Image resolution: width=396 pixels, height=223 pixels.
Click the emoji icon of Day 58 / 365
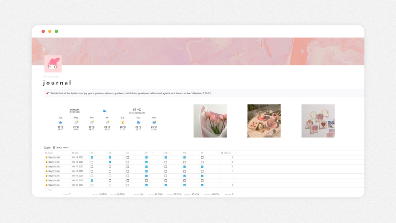click(x=46, y=176)
